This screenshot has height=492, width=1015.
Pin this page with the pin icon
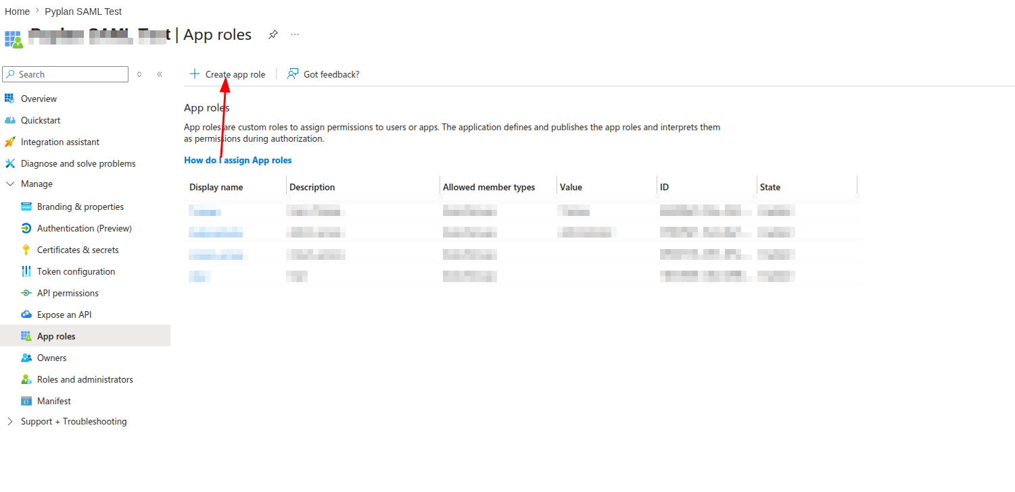(x=273, y=34)
